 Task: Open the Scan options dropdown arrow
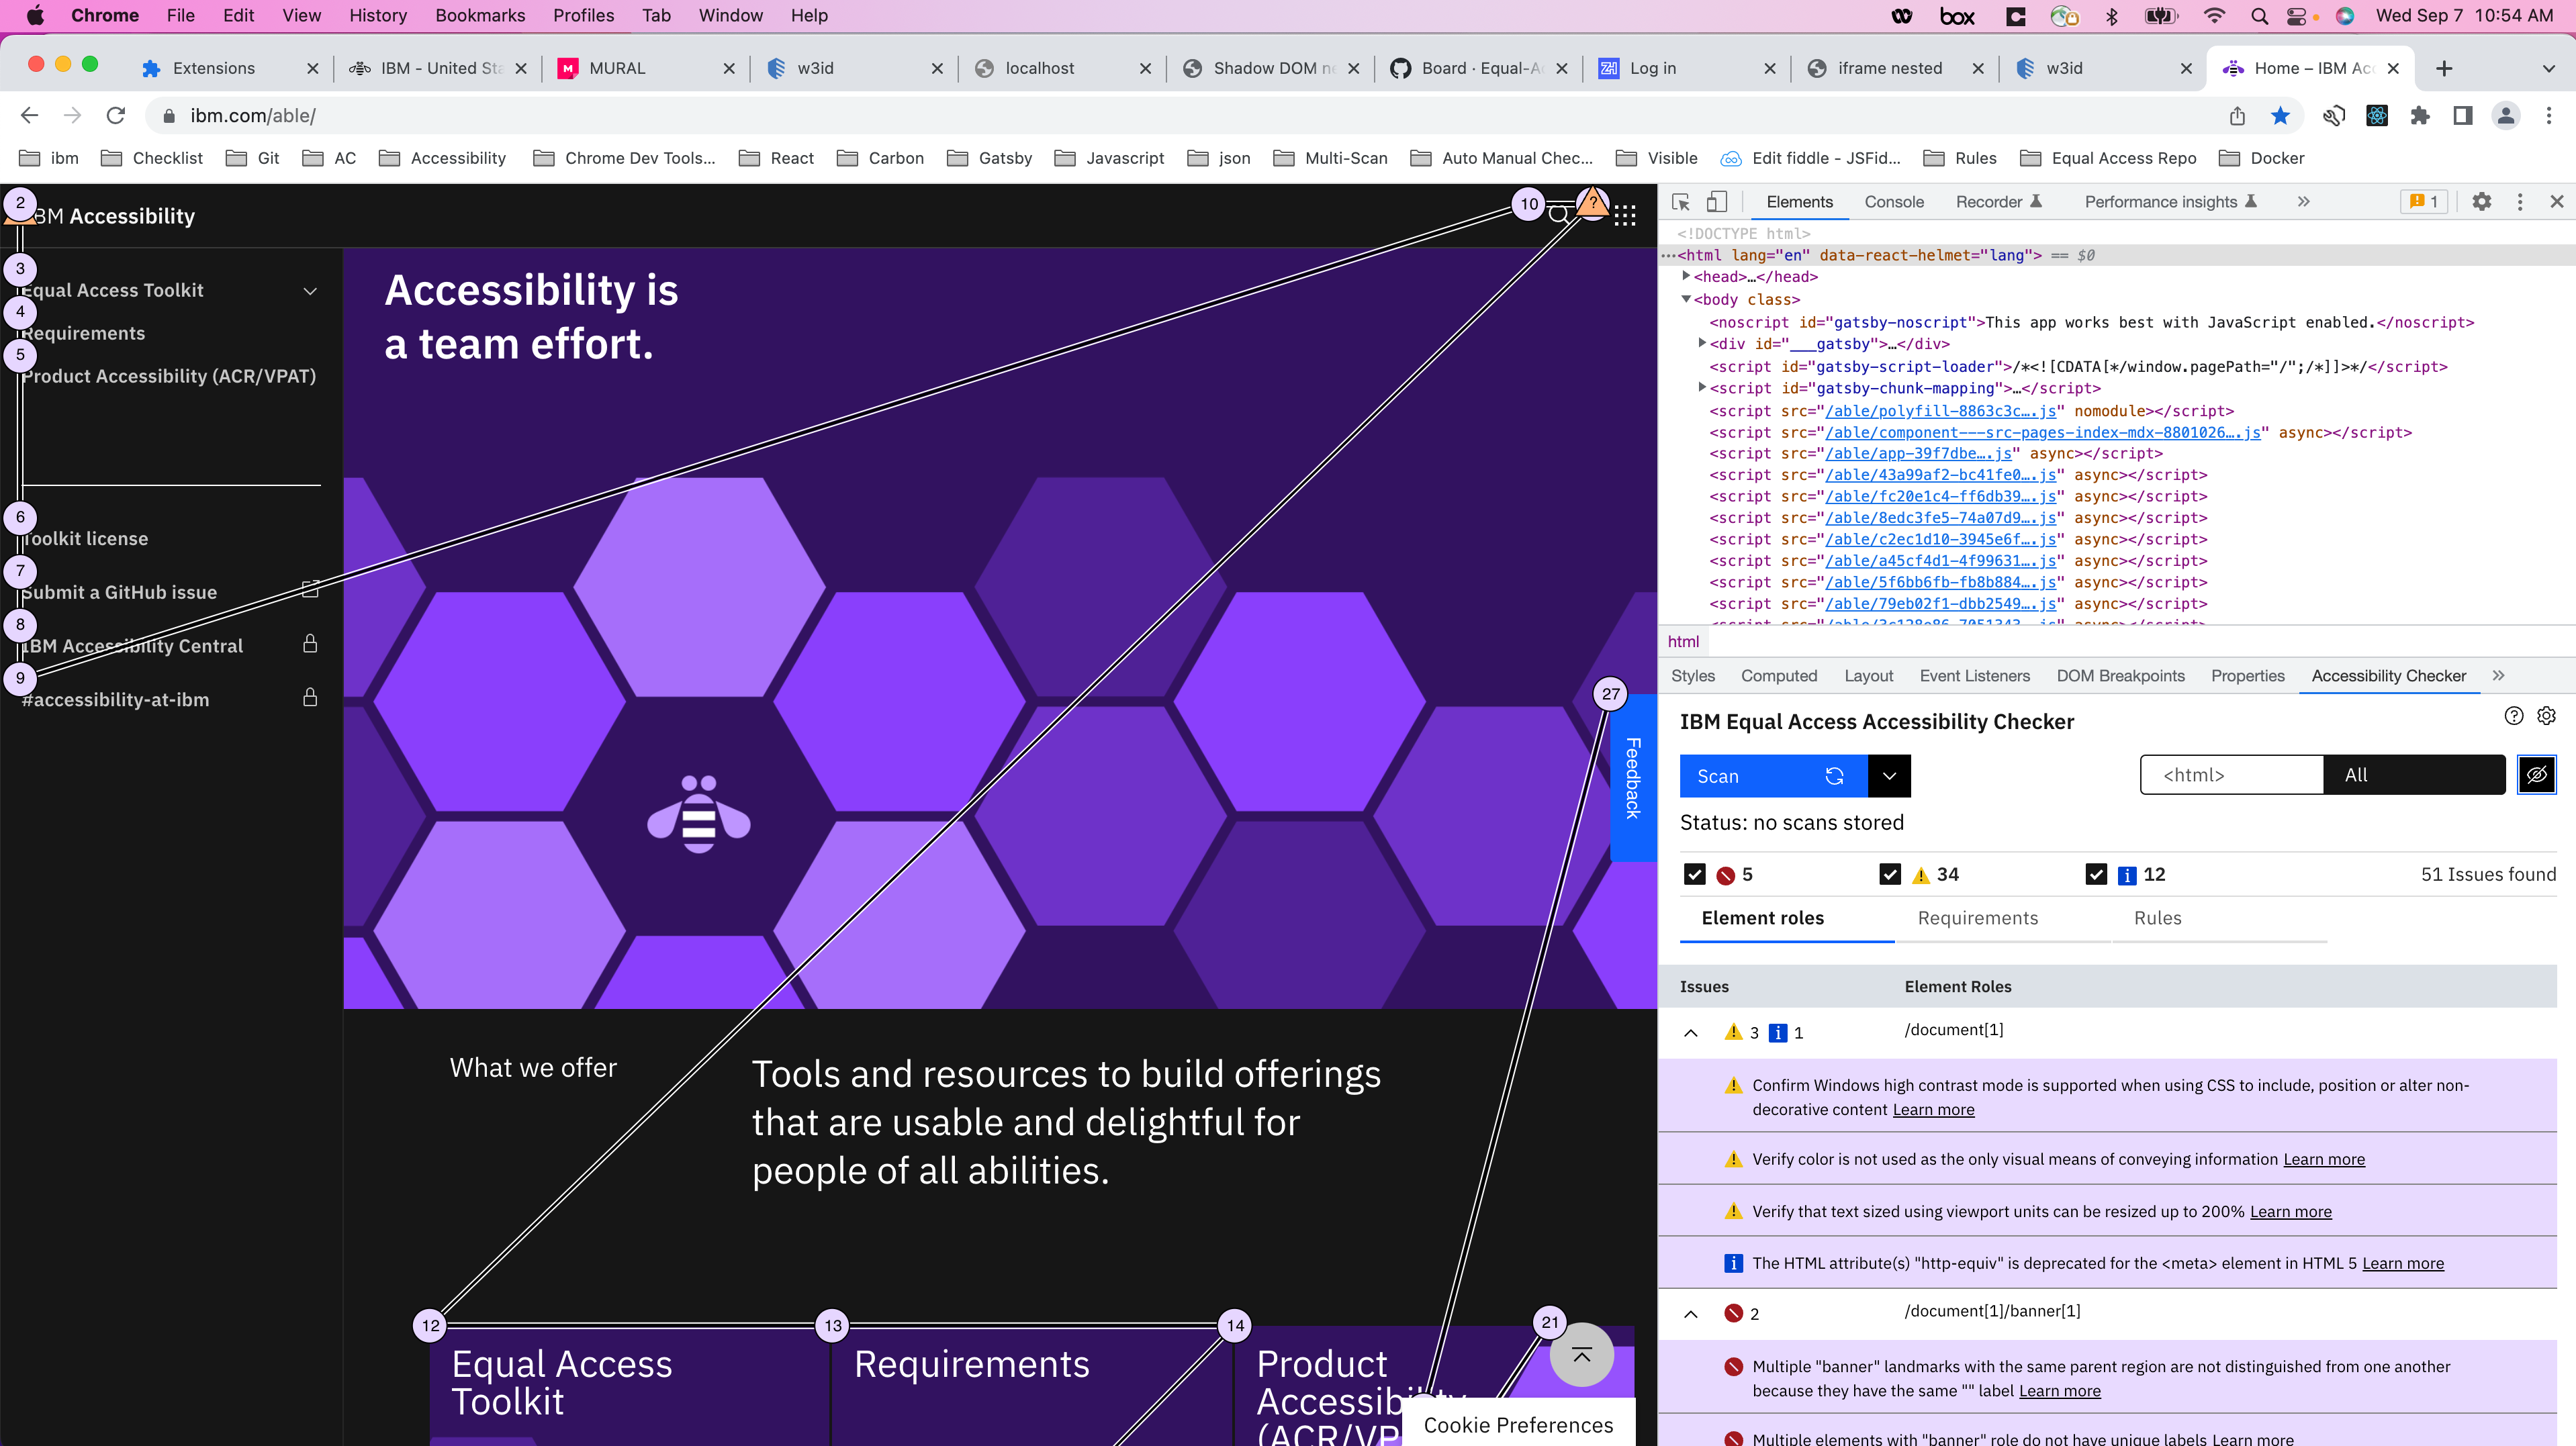pos(1889,776)
